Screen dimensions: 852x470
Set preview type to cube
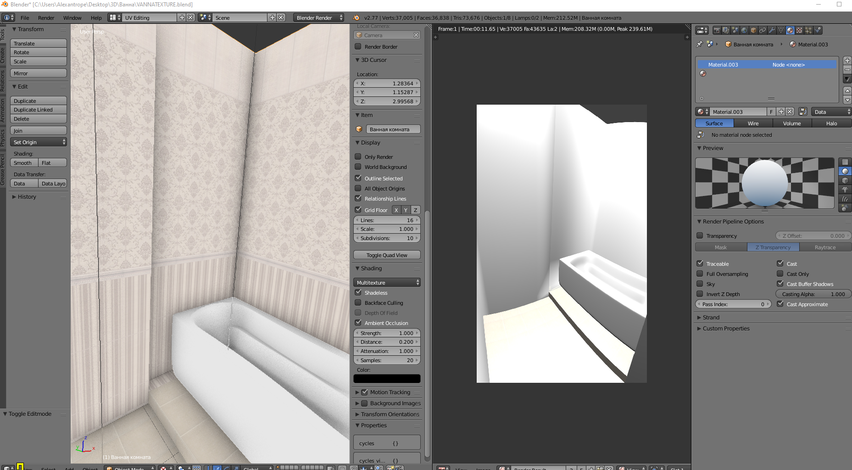(x=845, y=180)
